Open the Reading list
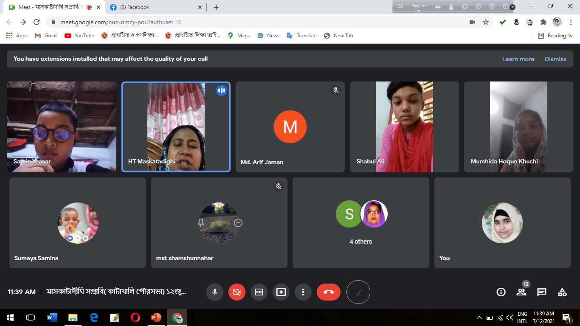The height and width of the screenshot is (326, 580). pyautogui.click(x=556, y=36)
